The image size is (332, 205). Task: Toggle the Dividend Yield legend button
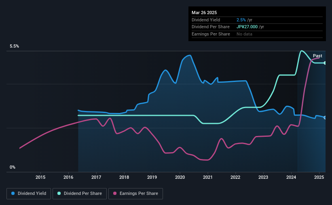29,194
